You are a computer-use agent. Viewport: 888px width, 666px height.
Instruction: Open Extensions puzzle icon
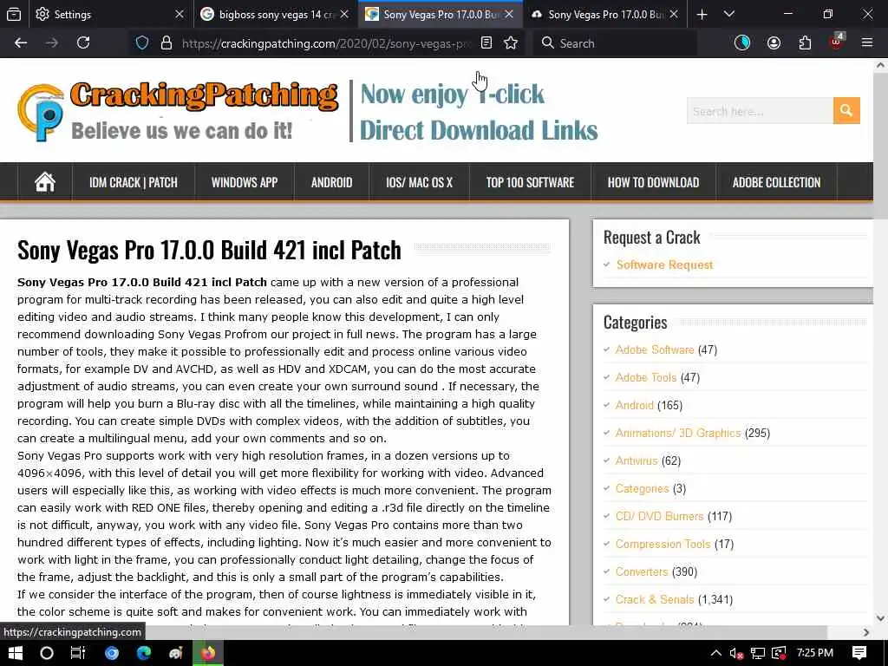(x=805, y=43)
